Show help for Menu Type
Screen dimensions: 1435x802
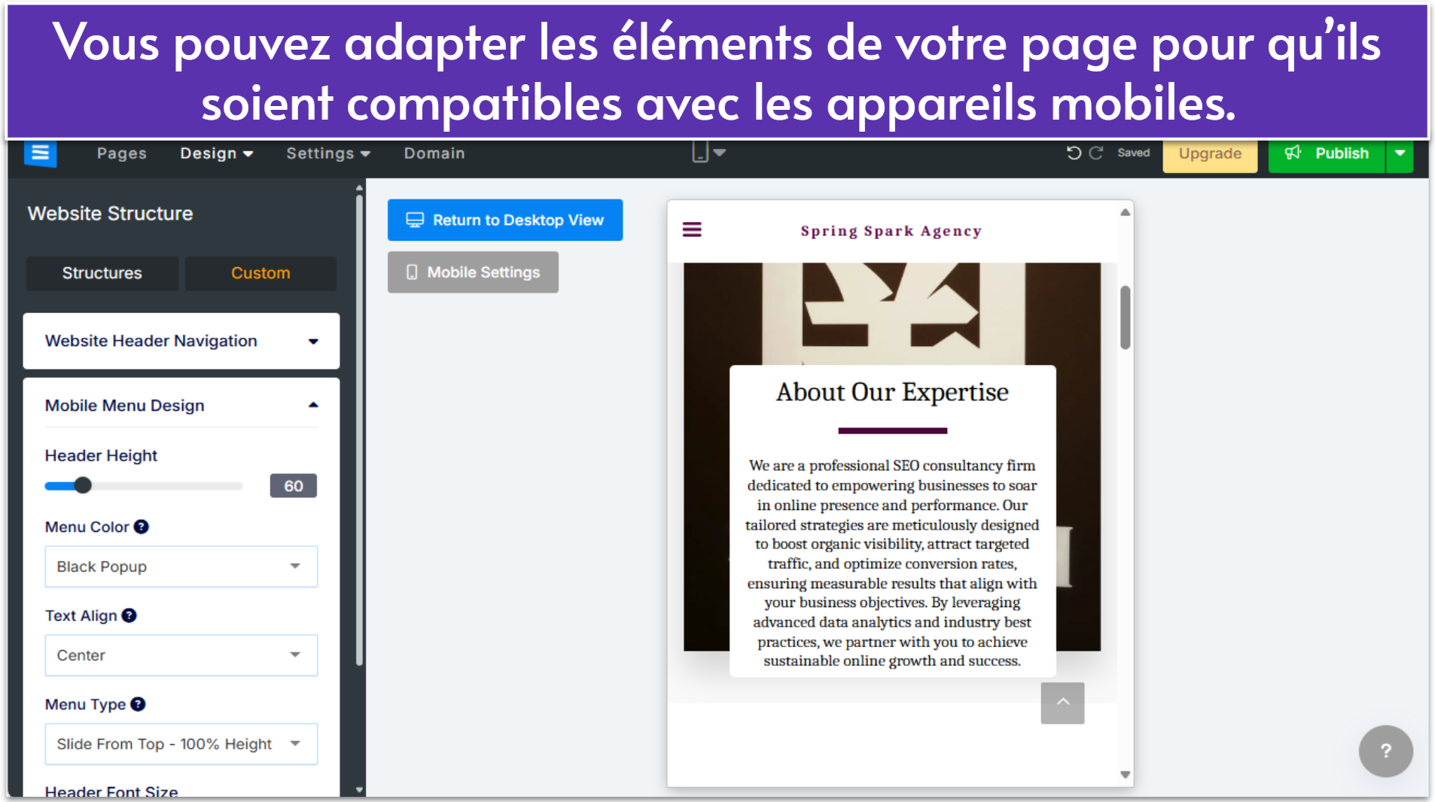coord(138,704)
